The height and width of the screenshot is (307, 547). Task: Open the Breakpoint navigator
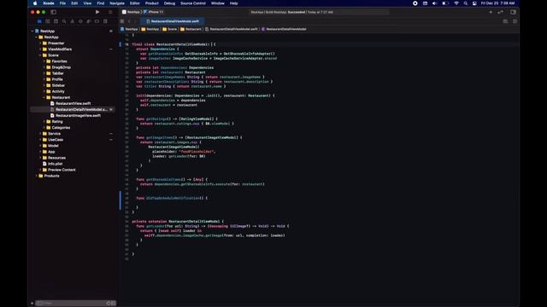coord(97,21)
